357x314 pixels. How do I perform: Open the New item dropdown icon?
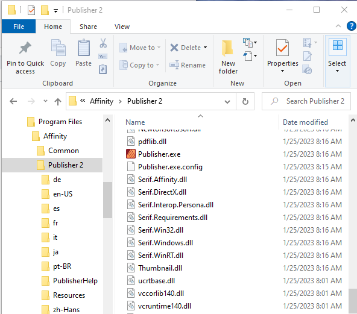(x=250, y=43)
